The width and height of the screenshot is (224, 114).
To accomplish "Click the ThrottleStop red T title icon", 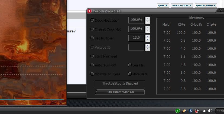I will click(89, 11).
